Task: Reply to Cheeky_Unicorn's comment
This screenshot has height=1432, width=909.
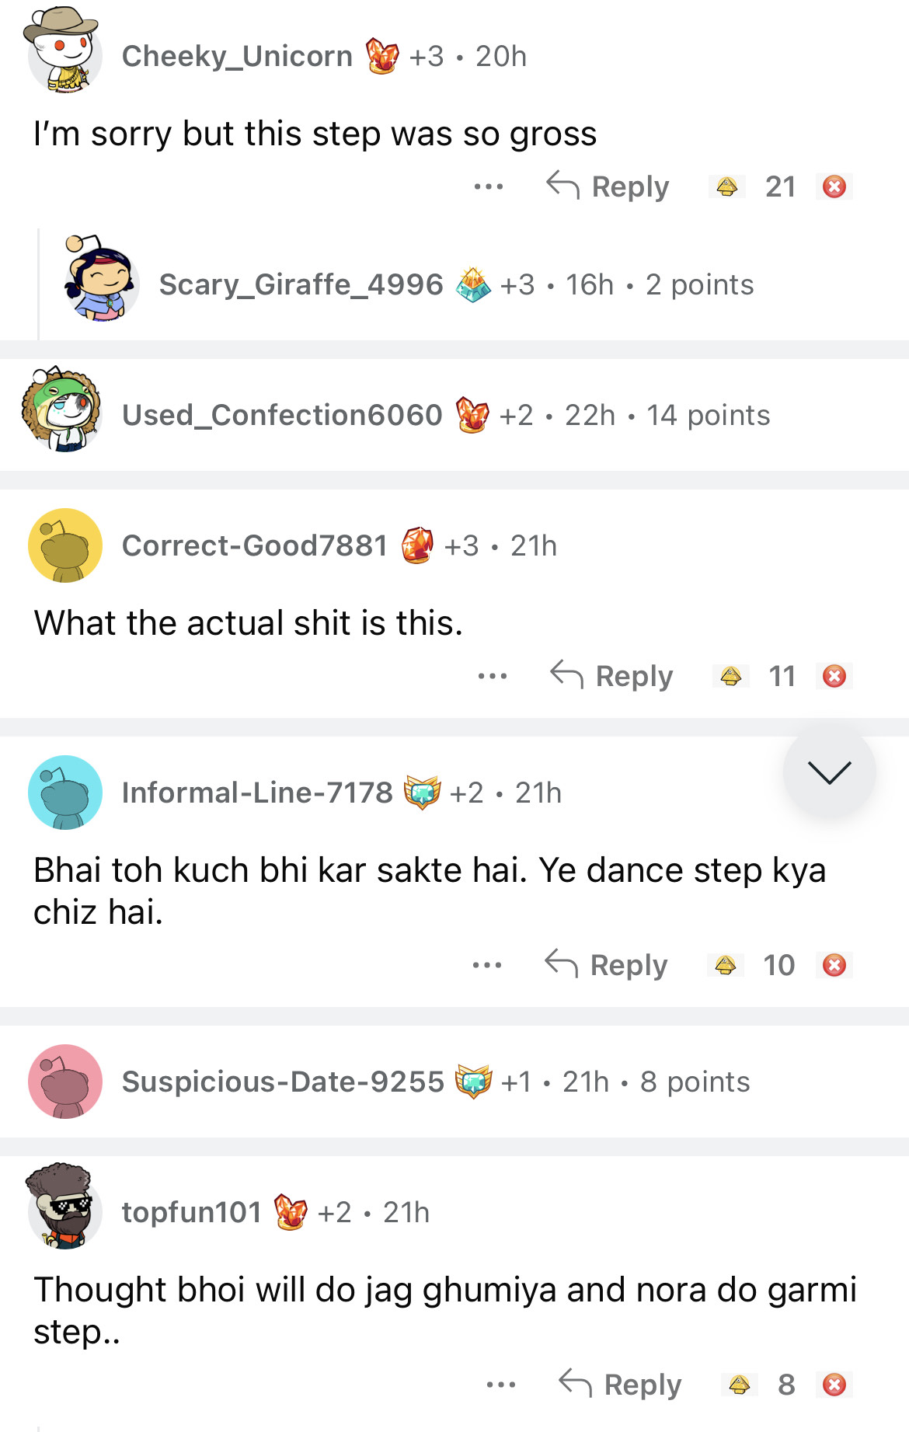Action: click(608, 186)
